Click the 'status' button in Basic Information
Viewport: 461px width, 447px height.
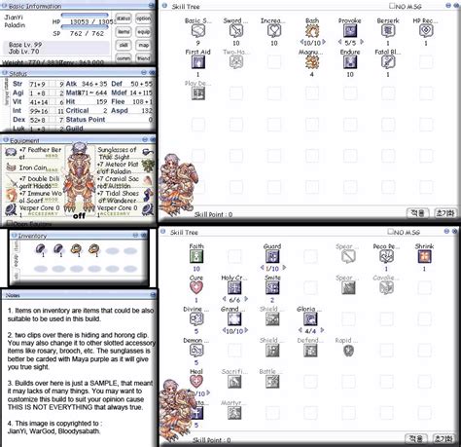coord(124,19)
